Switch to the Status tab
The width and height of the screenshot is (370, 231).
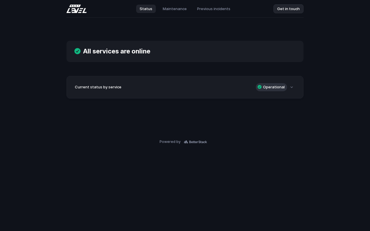146,9
